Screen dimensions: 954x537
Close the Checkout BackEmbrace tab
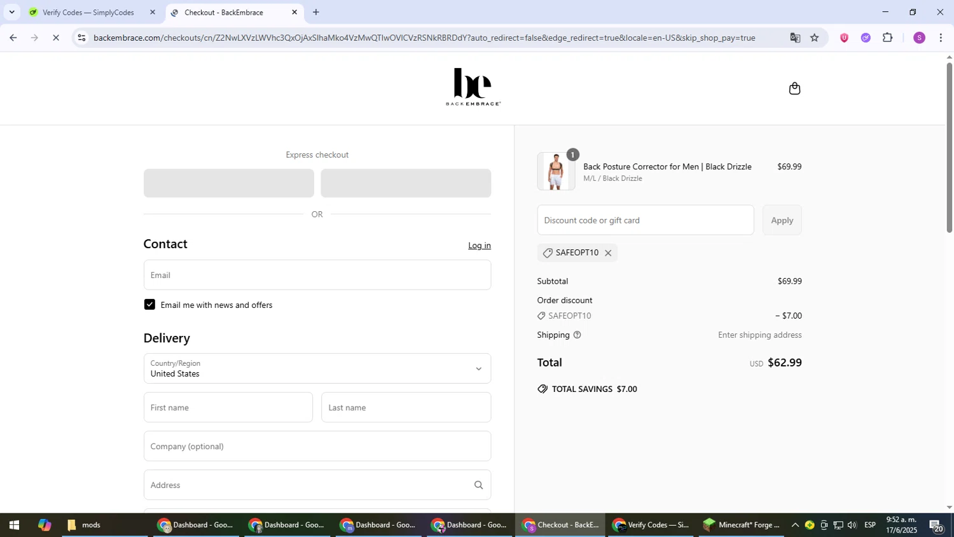click(294, 12)
